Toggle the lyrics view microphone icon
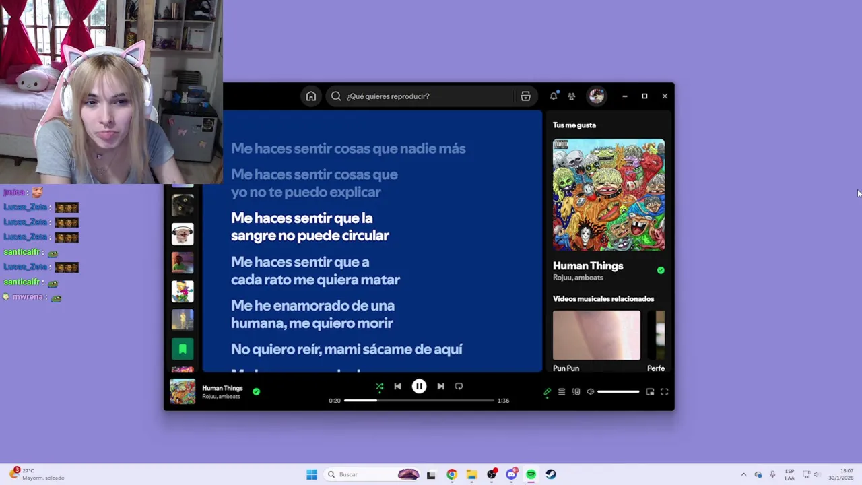Screen dimensions: 862x485 [547, 392]
